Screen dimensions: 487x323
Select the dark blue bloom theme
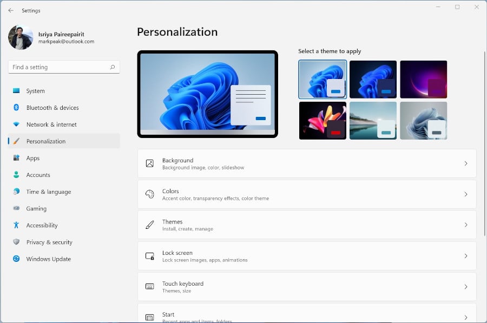(373, 79)
